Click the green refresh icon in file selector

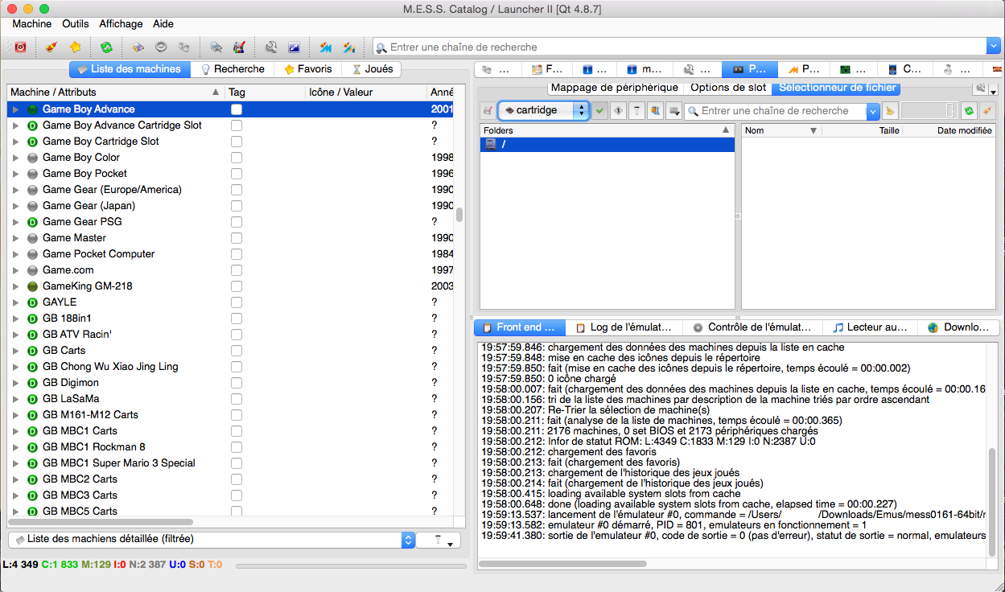[970, 111]
